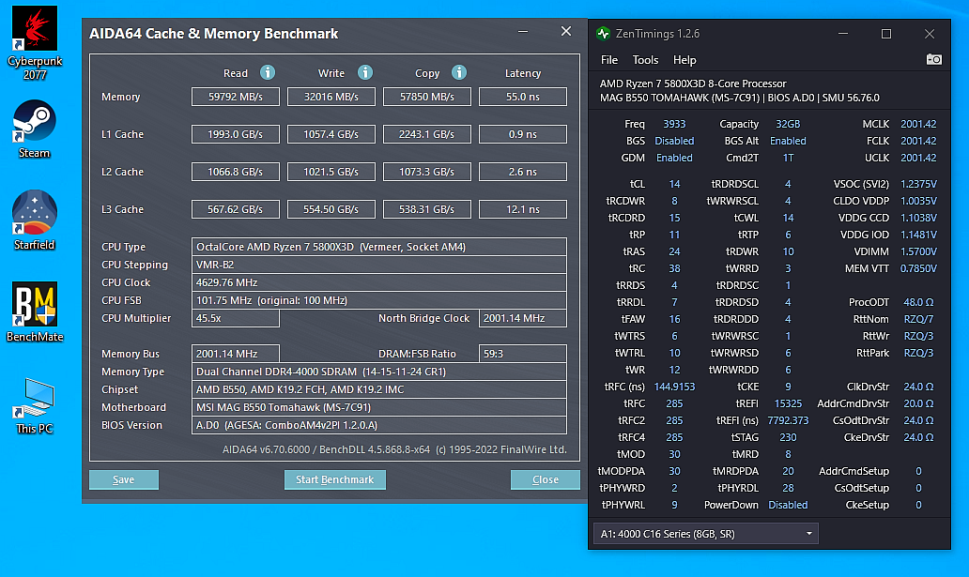
Task: Click the L3 Cache Read value 567.62 GB/s
Action: click(x=236, y=209)
